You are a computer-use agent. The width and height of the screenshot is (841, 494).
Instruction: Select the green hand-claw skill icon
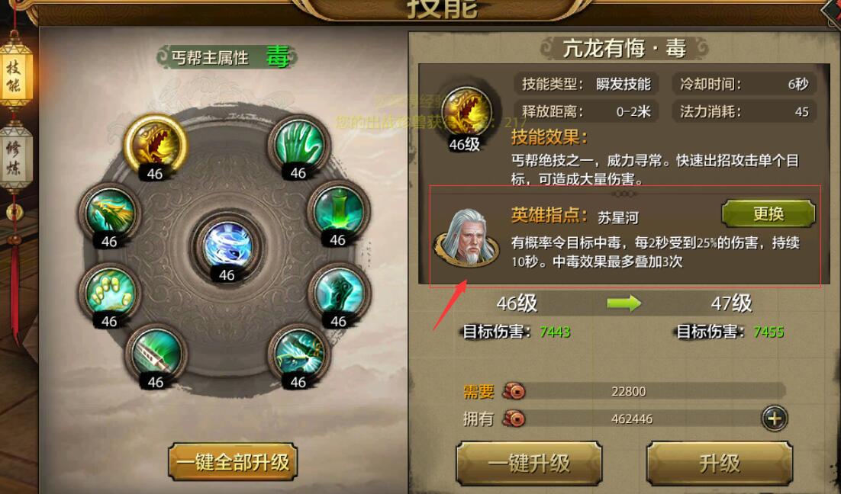pyautogui.click(x=298, y=146)
